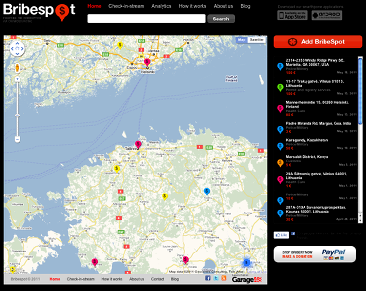The image size is (366, 291).
Task: Open Blog in top navigation
Action: click(245, 6)
